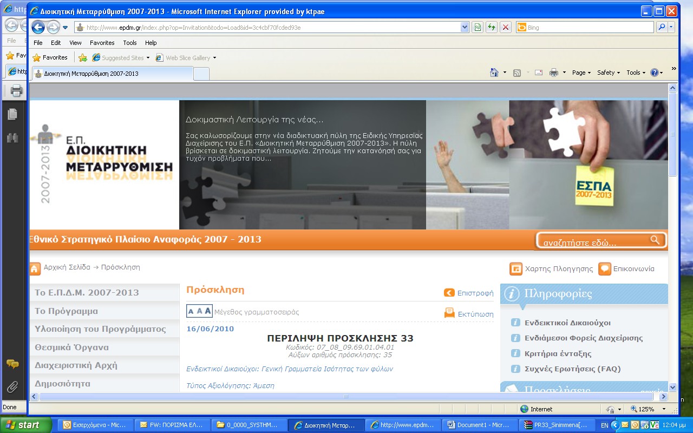Click the Εκτύπωση print link
Viewport: 693px width, 433px height.
coord(475,313)
